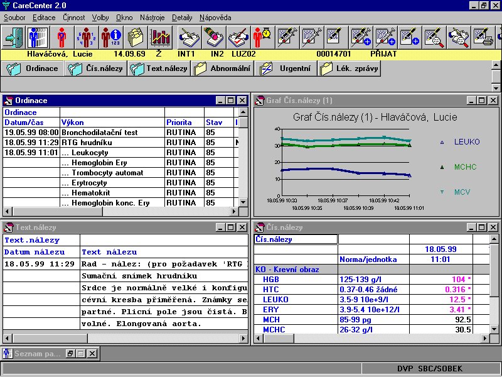This screenshot has height=377, width=502.
Task: Open the bar chart graph toolbar icon
Action: pyautogui.click(x=160, y=37)
